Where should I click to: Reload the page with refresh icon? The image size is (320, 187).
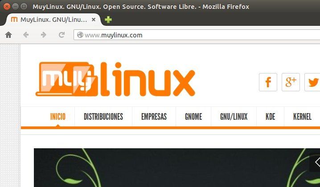point(62,35)
